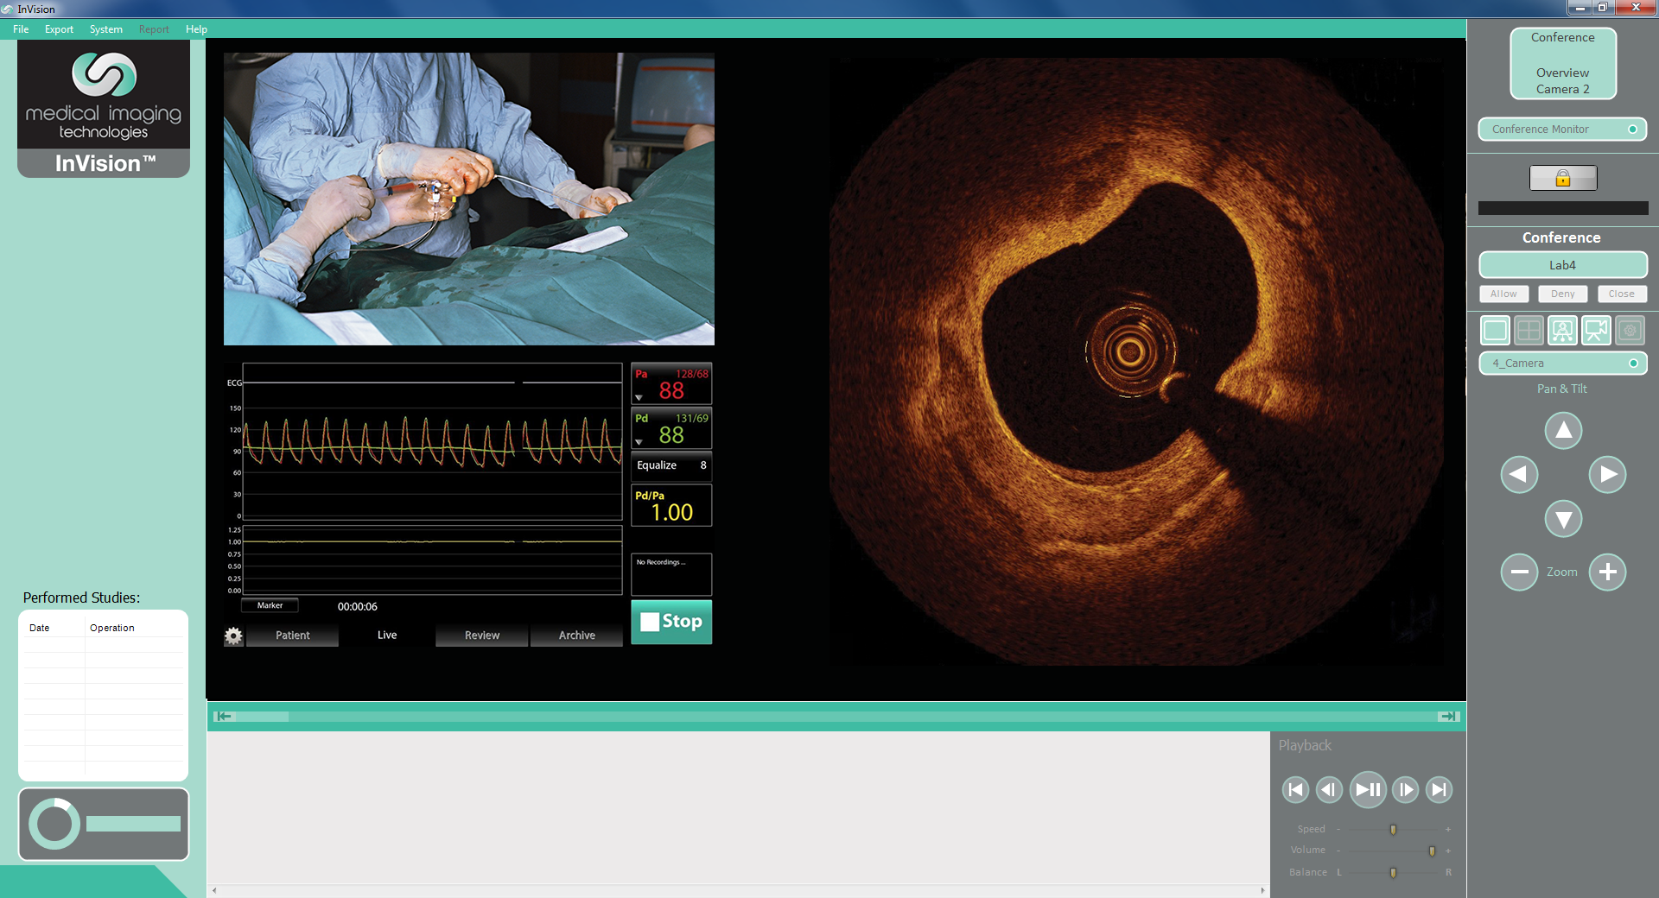The image size is (1659, 898).
Task: Click the presenter network layout icon
Action: tap(1562, 331)
